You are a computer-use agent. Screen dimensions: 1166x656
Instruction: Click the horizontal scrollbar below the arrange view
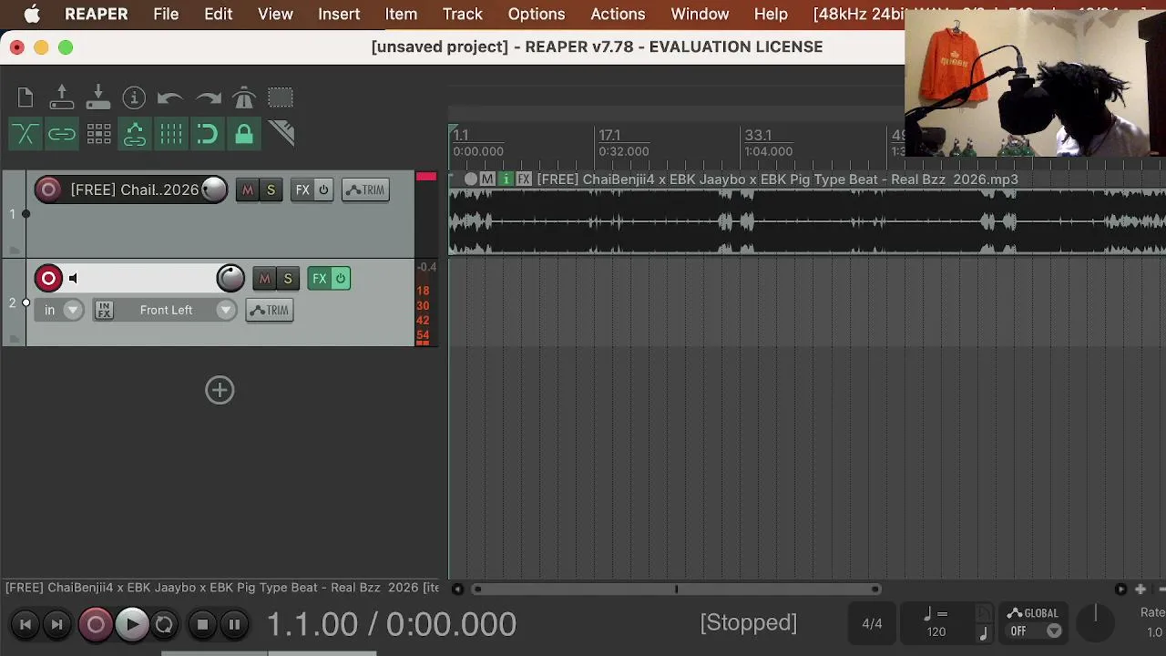(675, 589)
